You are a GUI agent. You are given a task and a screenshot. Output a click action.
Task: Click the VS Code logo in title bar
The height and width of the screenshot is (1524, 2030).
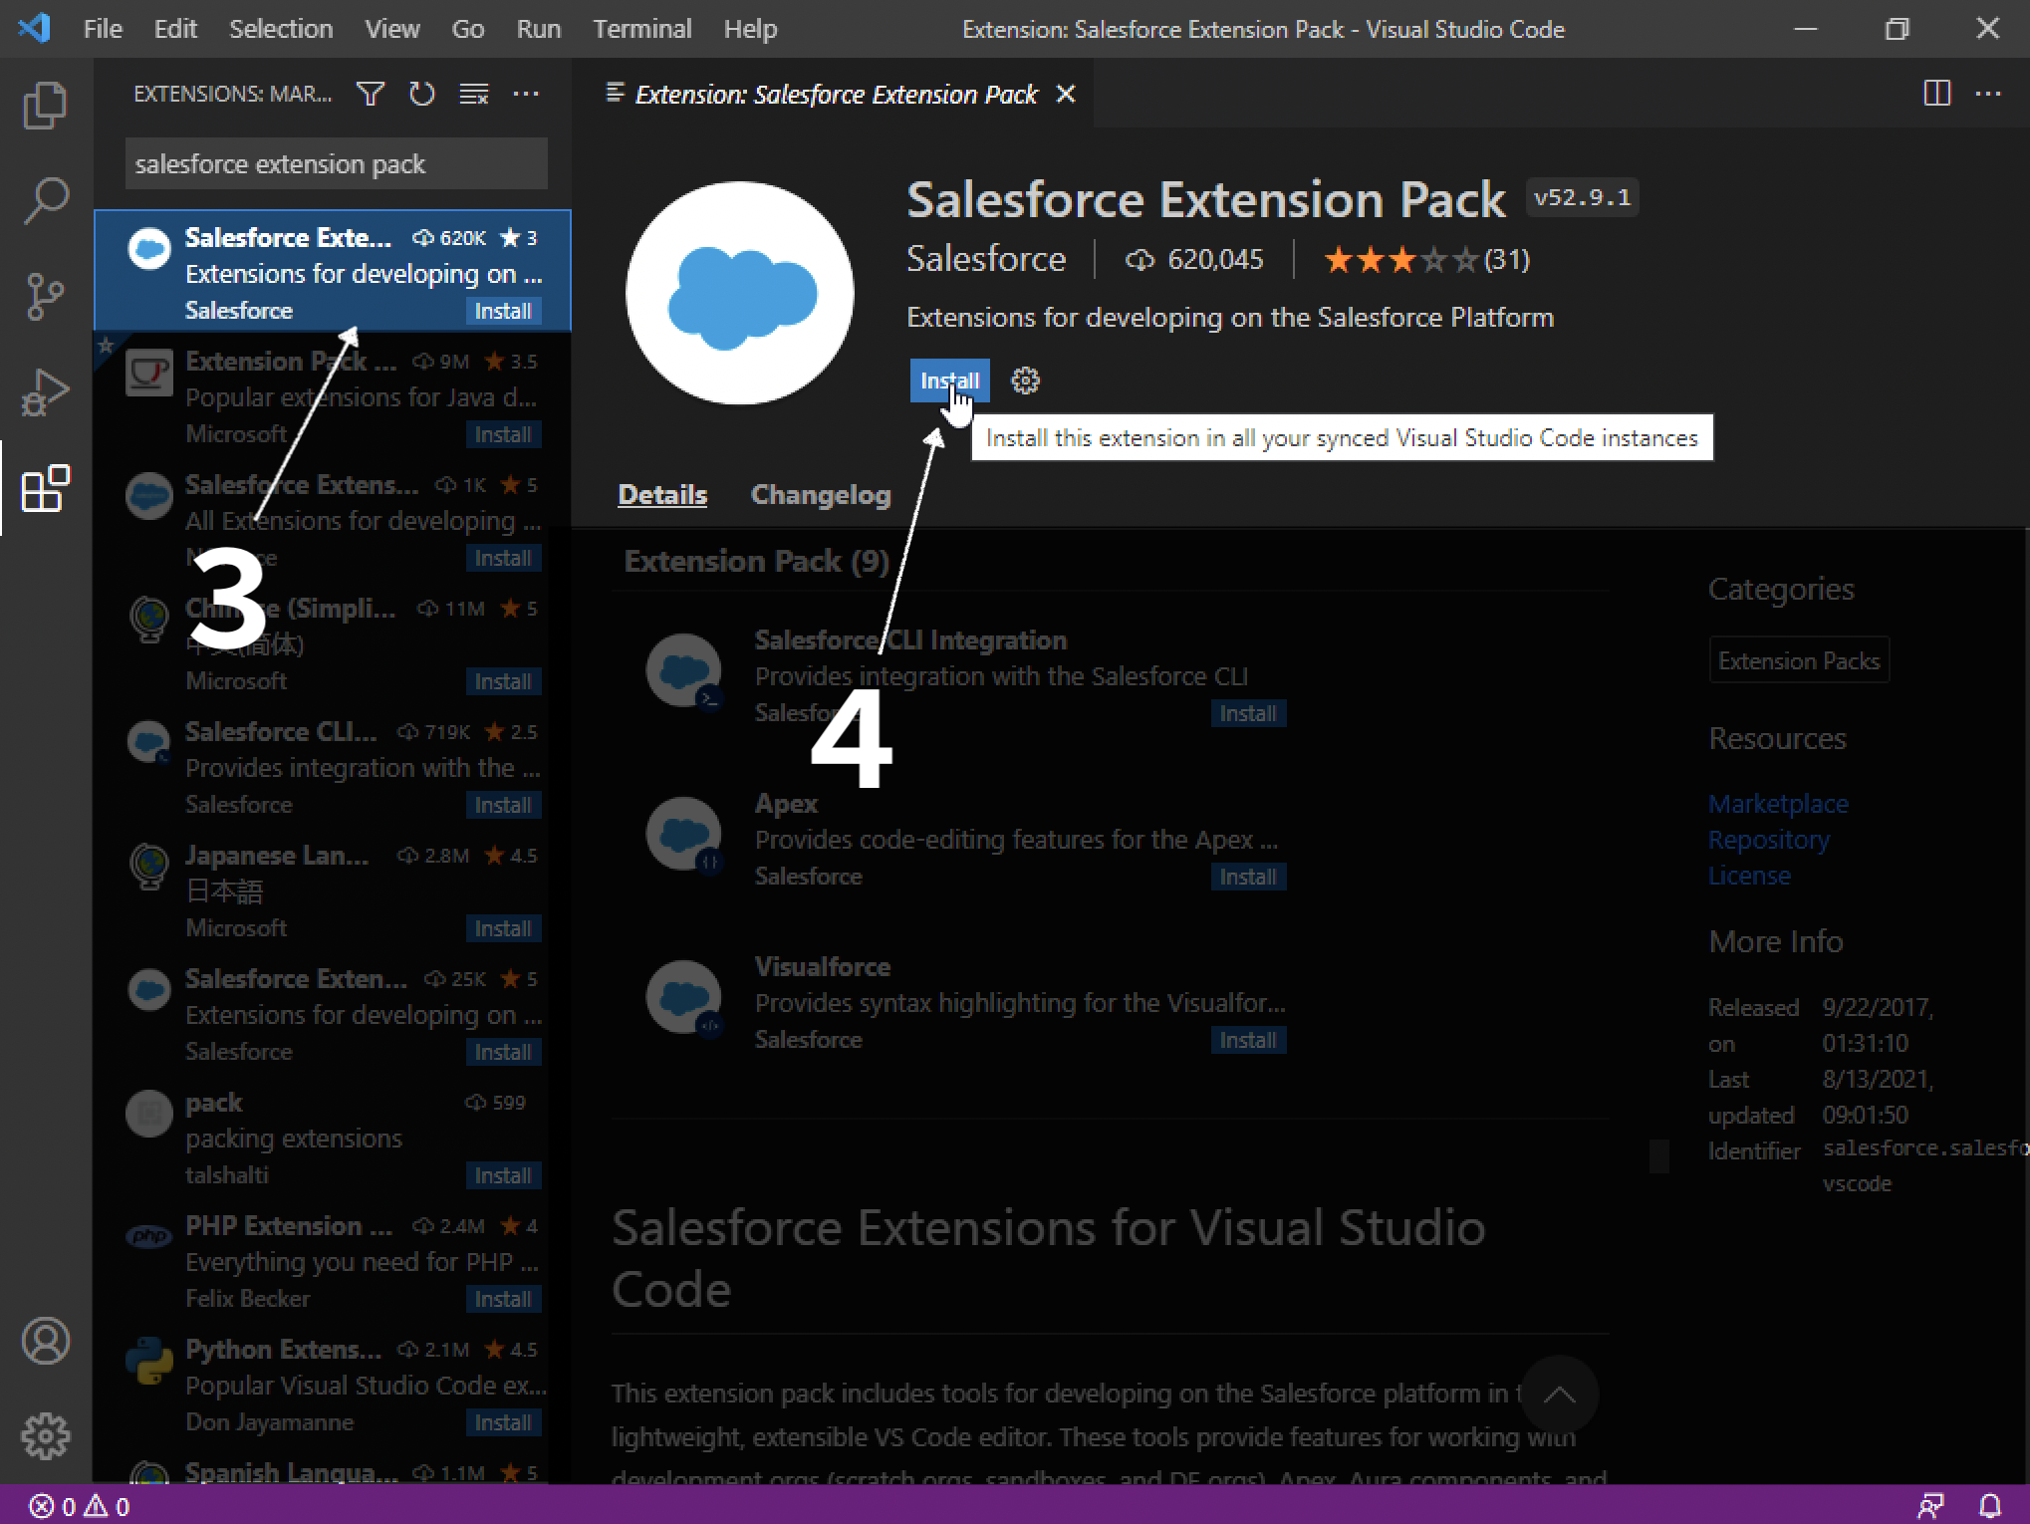[x=35, y=28]
